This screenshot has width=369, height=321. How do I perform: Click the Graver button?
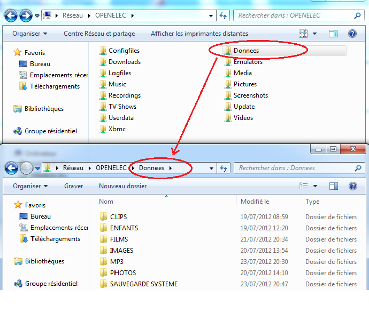(x=73, y=186)
